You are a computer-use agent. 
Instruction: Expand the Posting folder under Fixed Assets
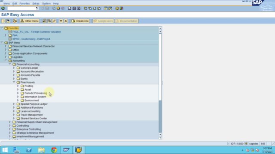[18, 86]
